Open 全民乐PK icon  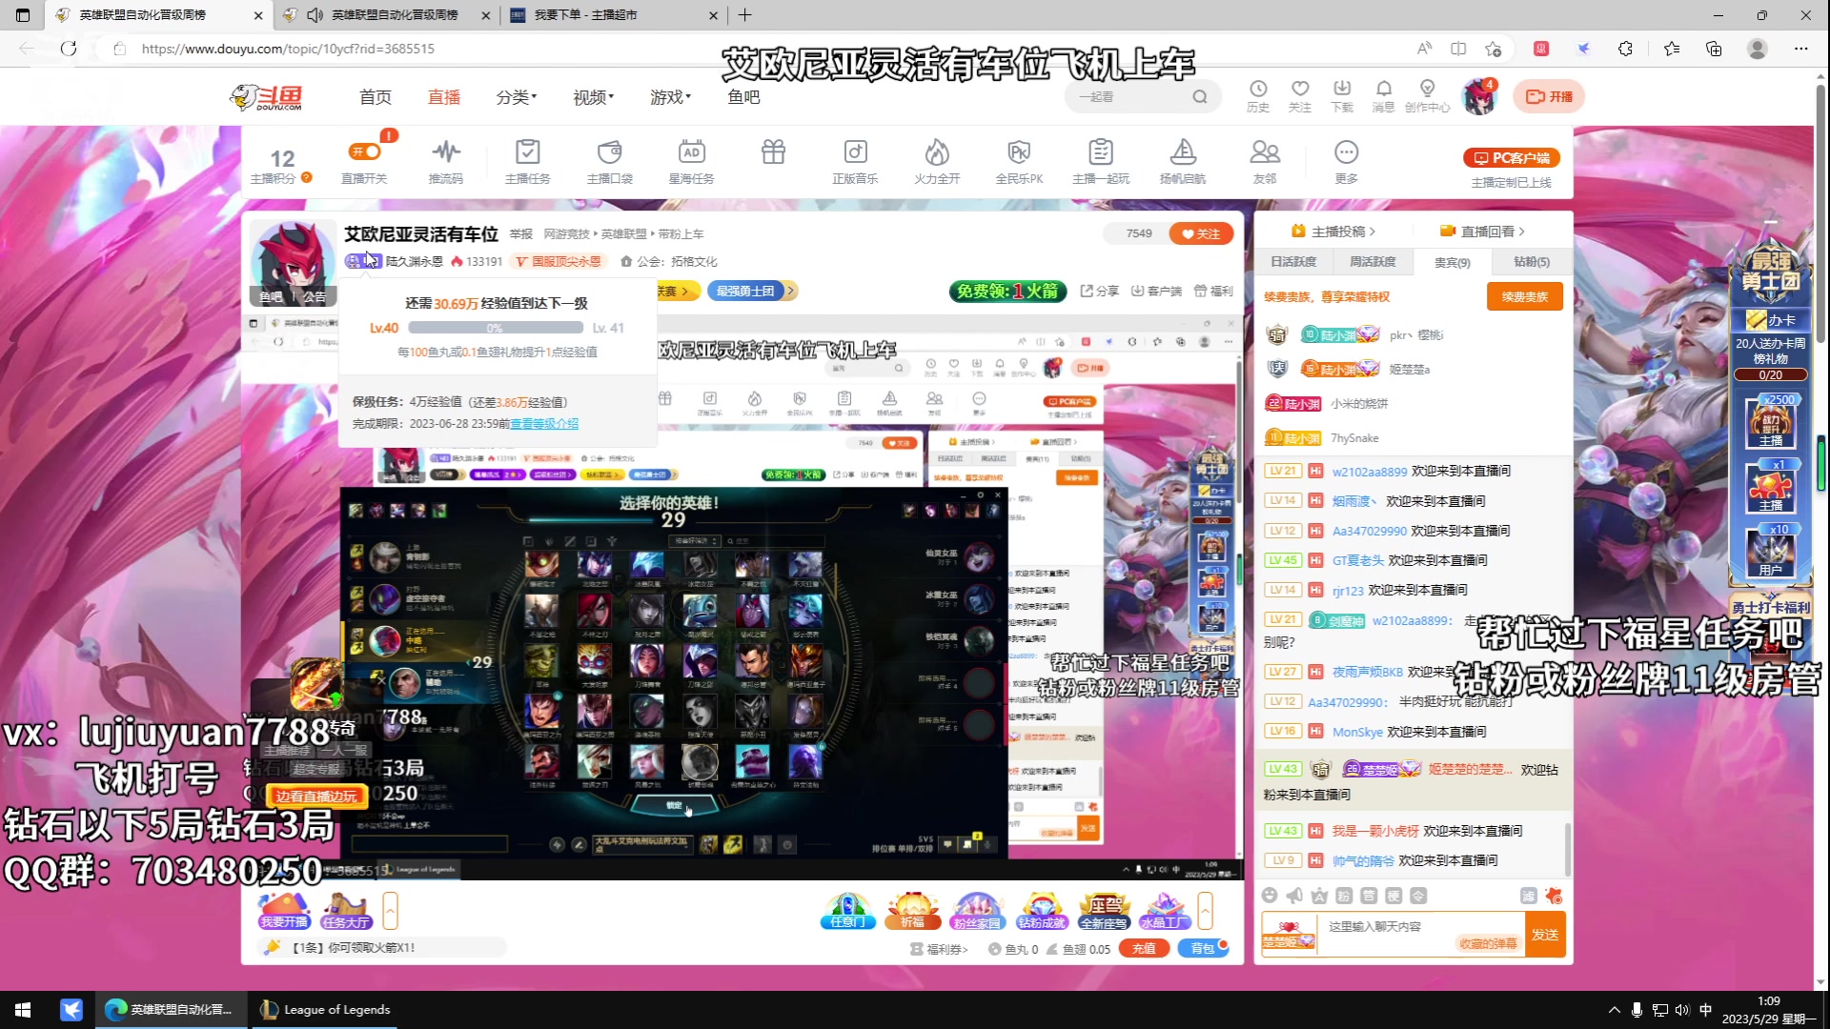1019,160
